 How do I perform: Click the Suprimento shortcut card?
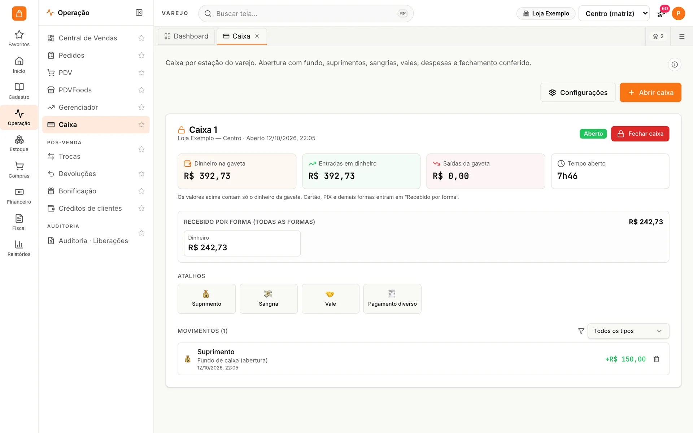point(206,299)
